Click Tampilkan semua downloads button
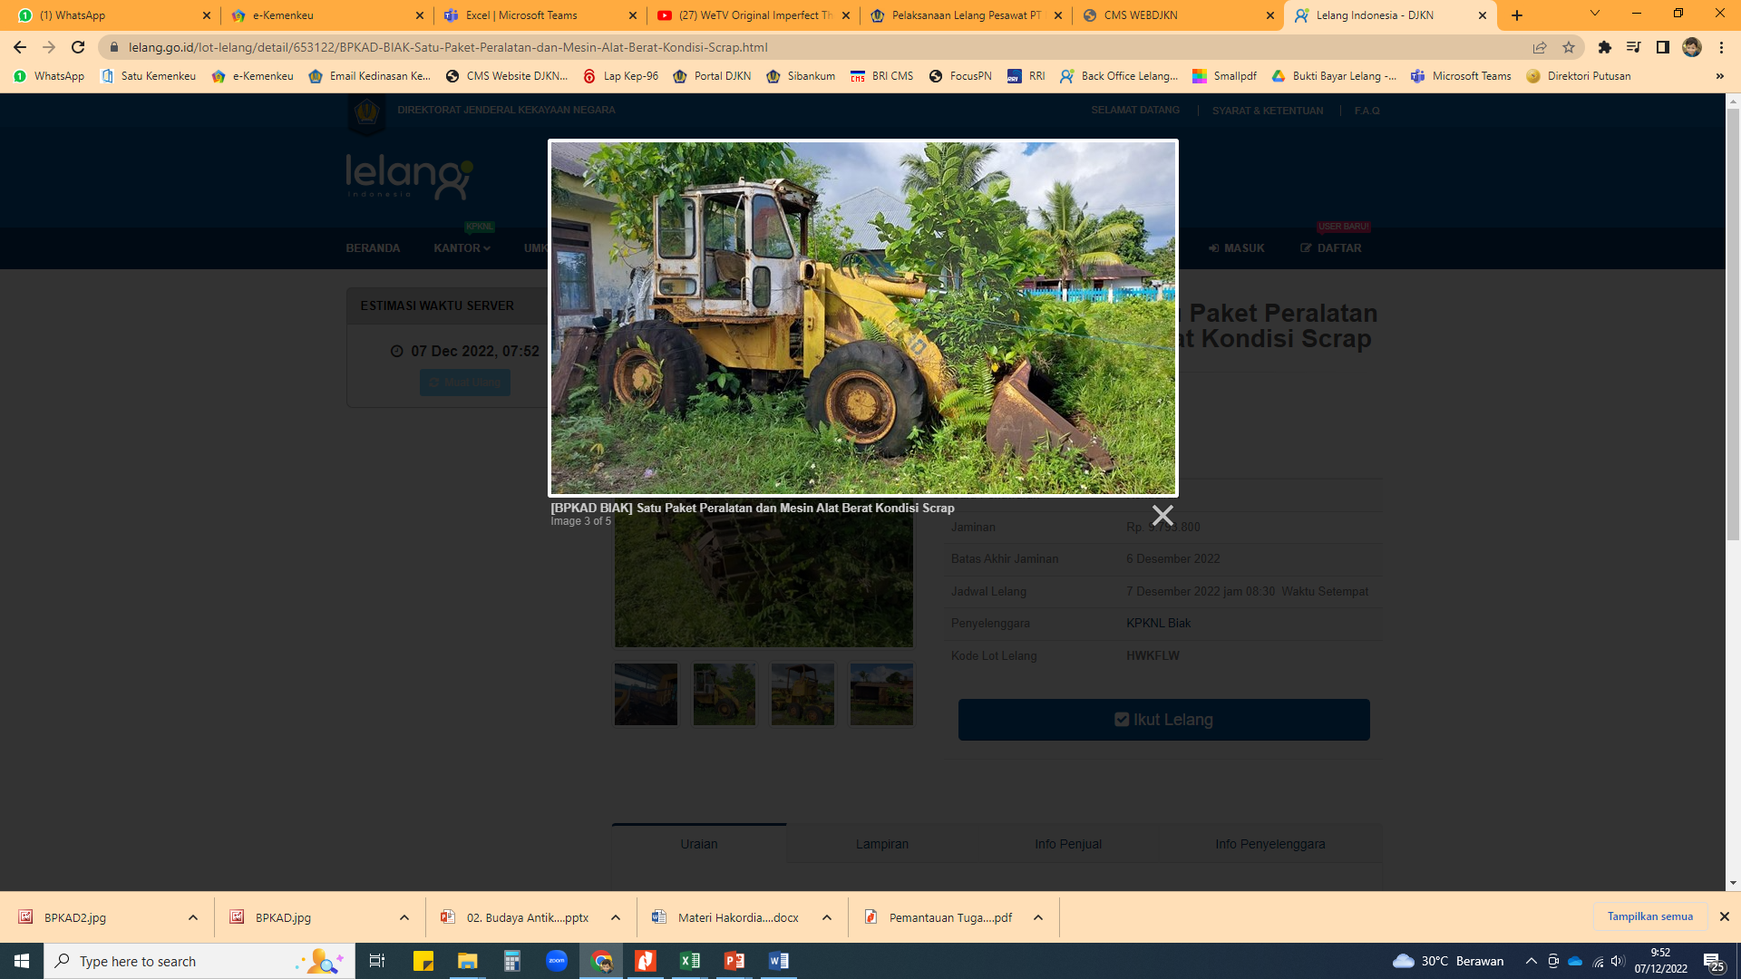Image resolution: width=1741 pixels, height=979 pixels. tap(1649, 916)
